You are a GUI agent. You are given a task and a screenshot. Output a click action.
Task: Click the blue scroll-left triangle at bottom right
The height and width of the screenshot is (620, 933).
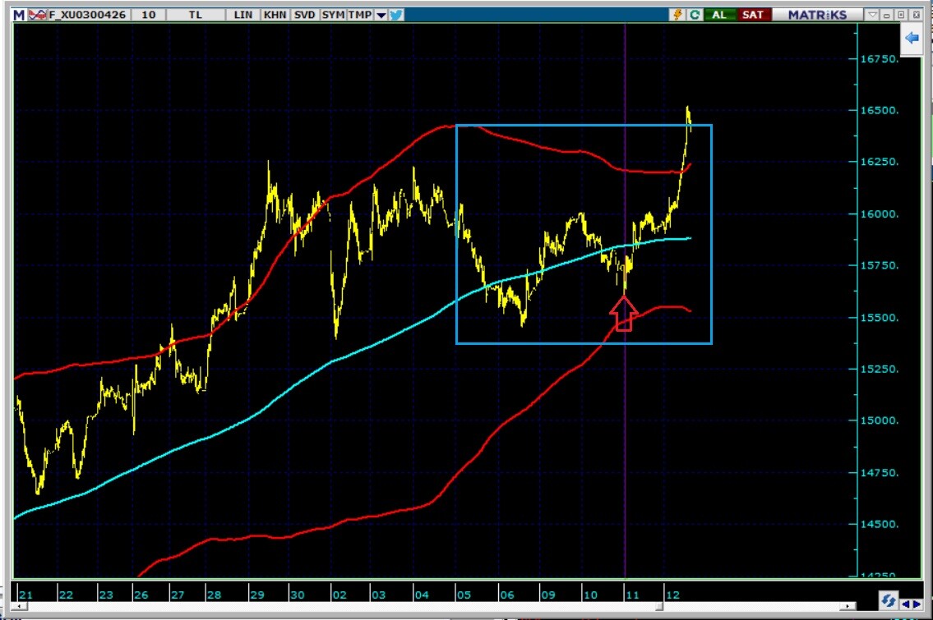pos(905,604)
